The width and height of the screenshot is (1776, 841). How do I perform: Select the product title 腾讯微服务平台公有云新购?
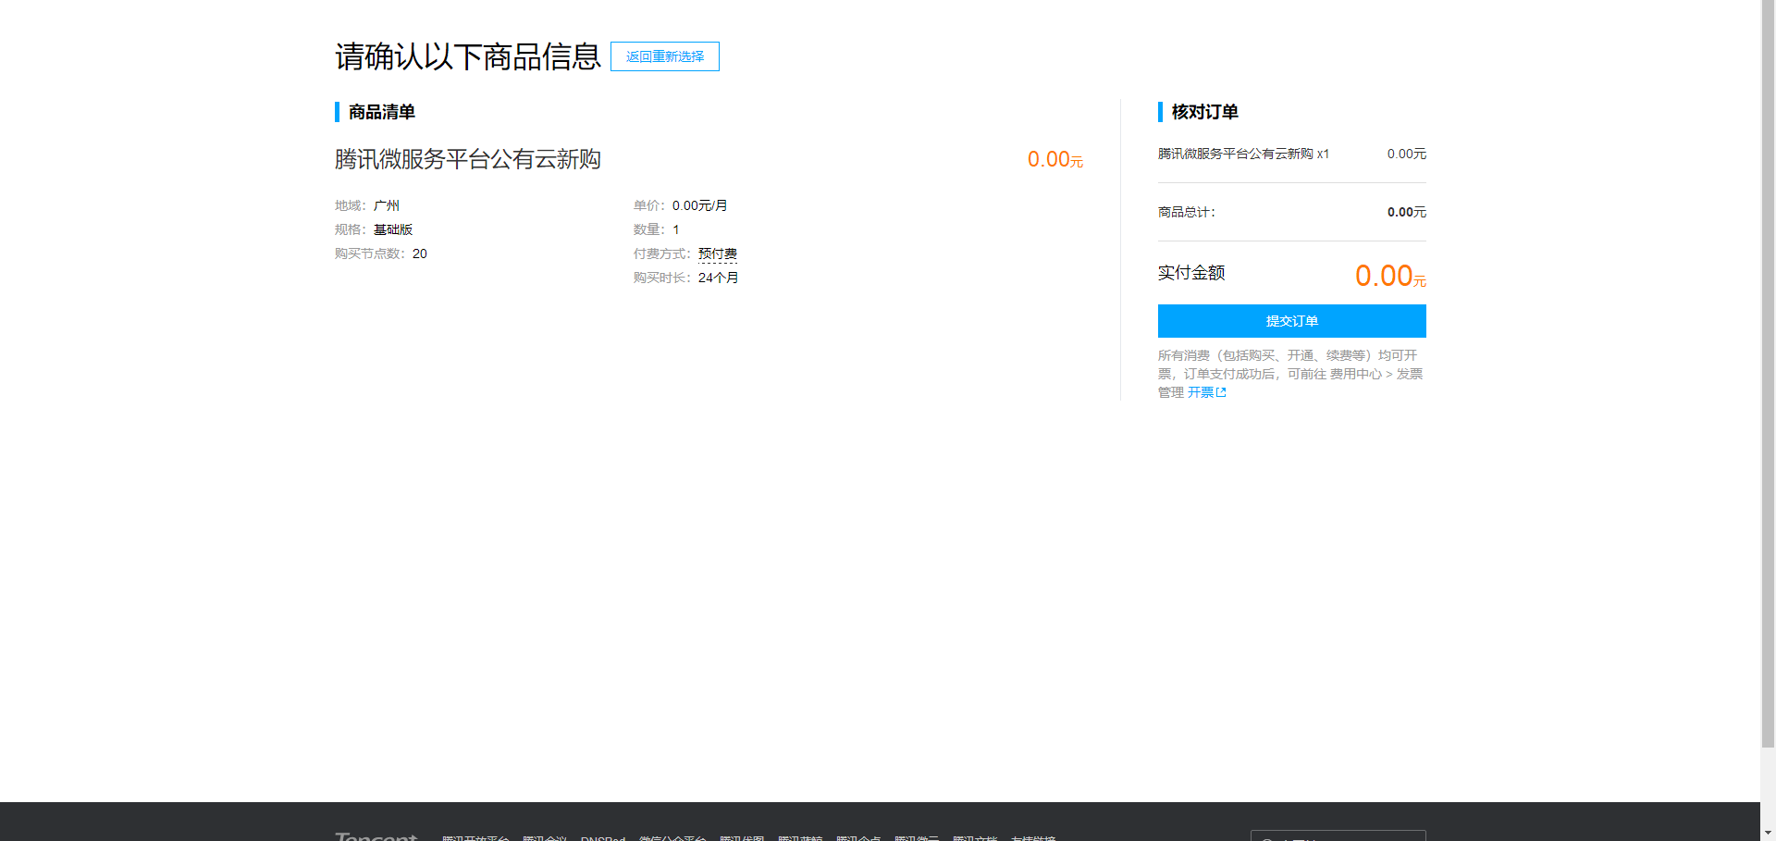(468, 159)
